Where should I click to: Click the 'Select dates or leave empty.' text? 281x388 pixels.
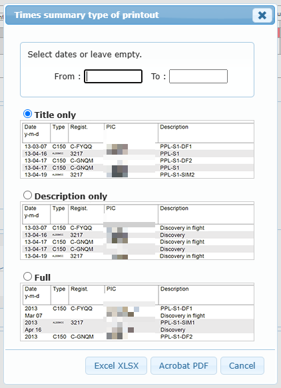coord(85,55)
